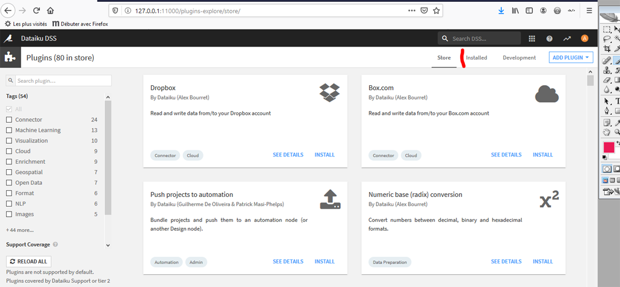Check the Format tag filter

(x=9, y=193)
